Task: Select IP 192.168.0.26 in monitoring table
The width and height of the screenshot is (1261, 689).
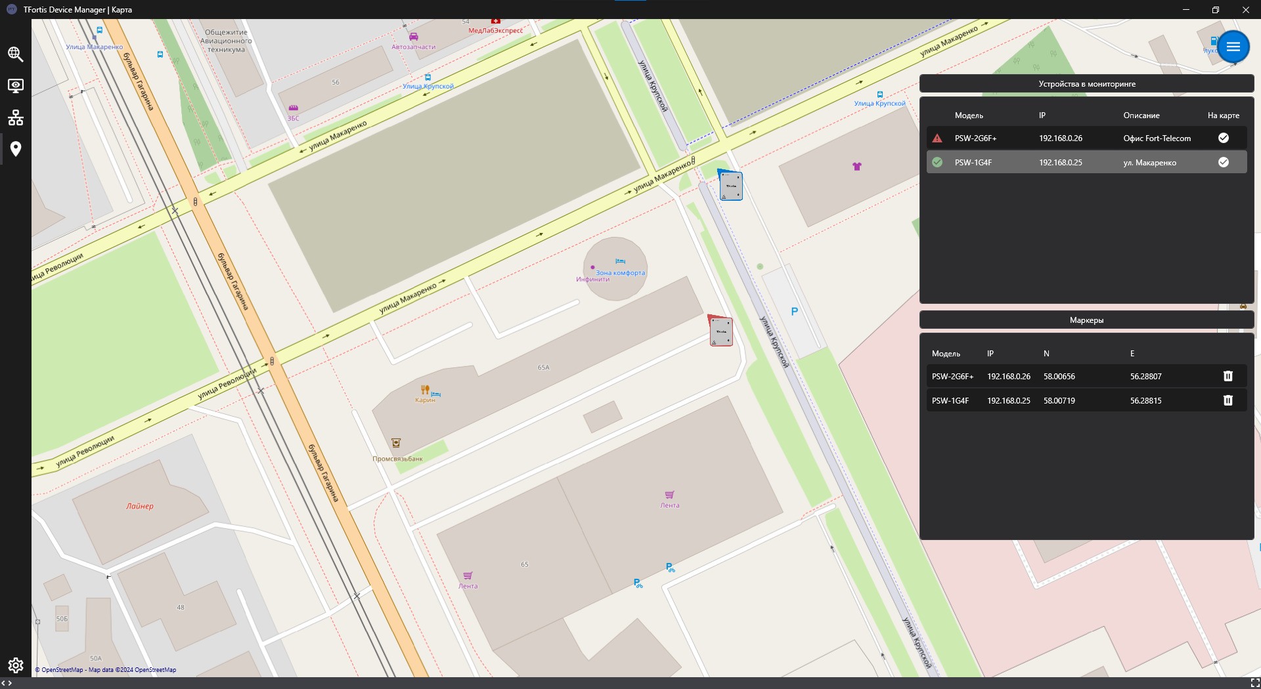Action: pyautogui.click(x=1061, y=138)
